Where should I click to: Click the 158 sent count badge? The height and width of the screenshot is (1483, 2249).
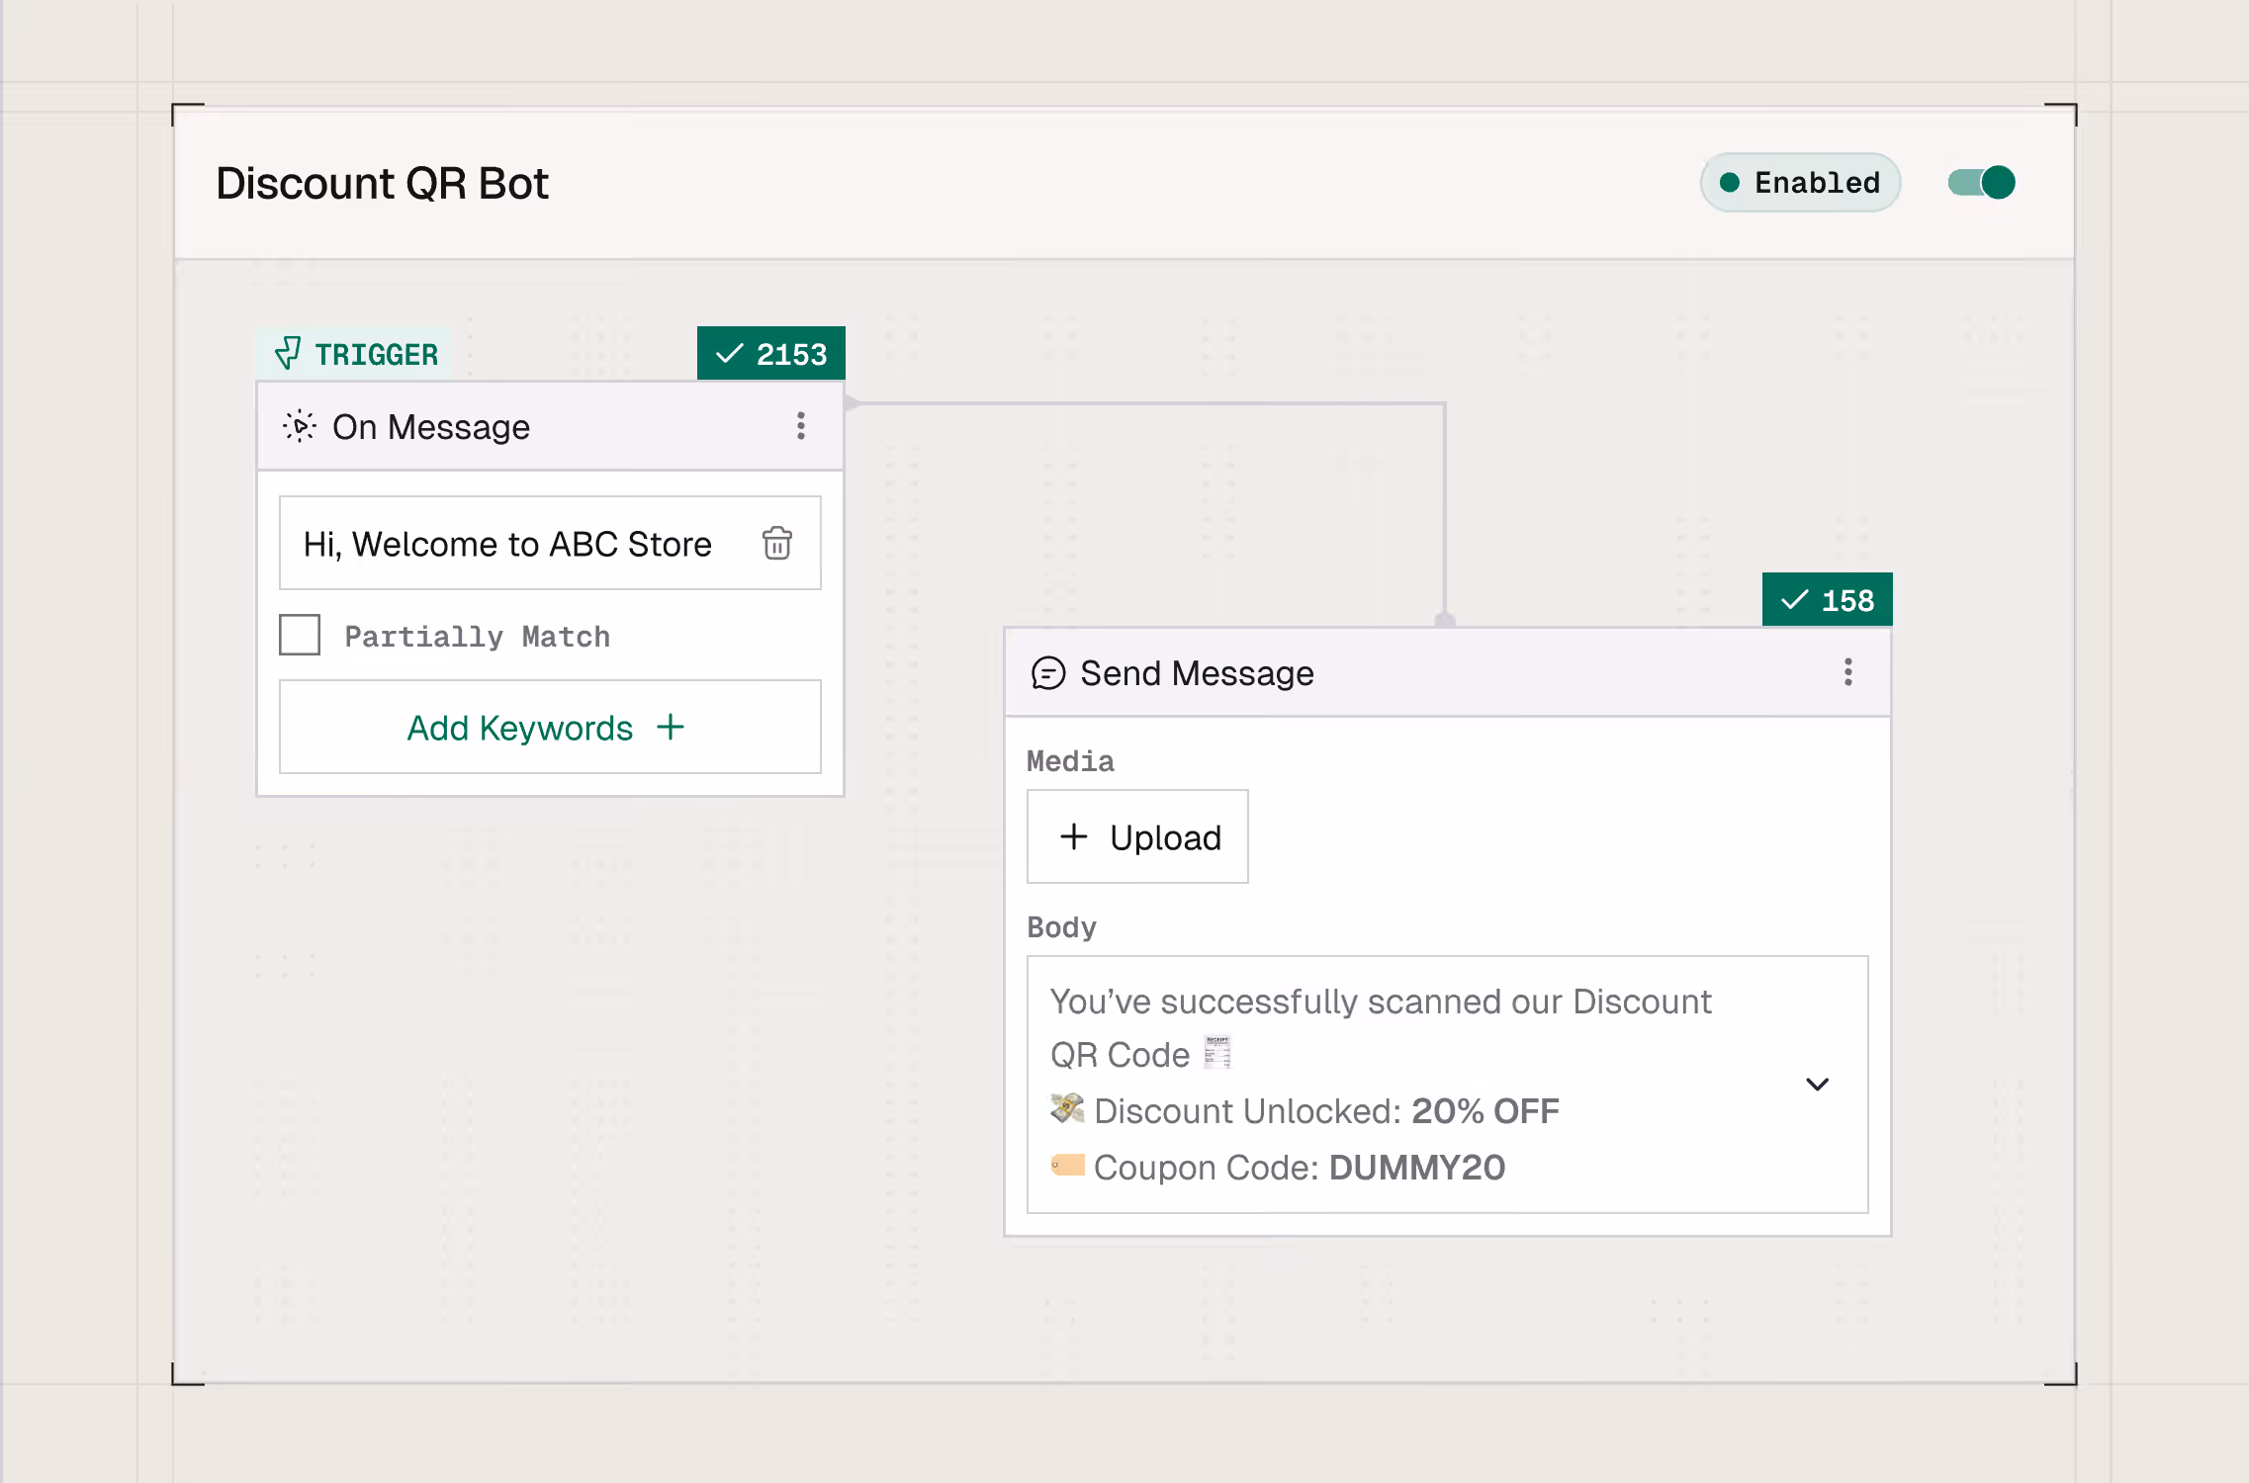tap(1826, 600)
